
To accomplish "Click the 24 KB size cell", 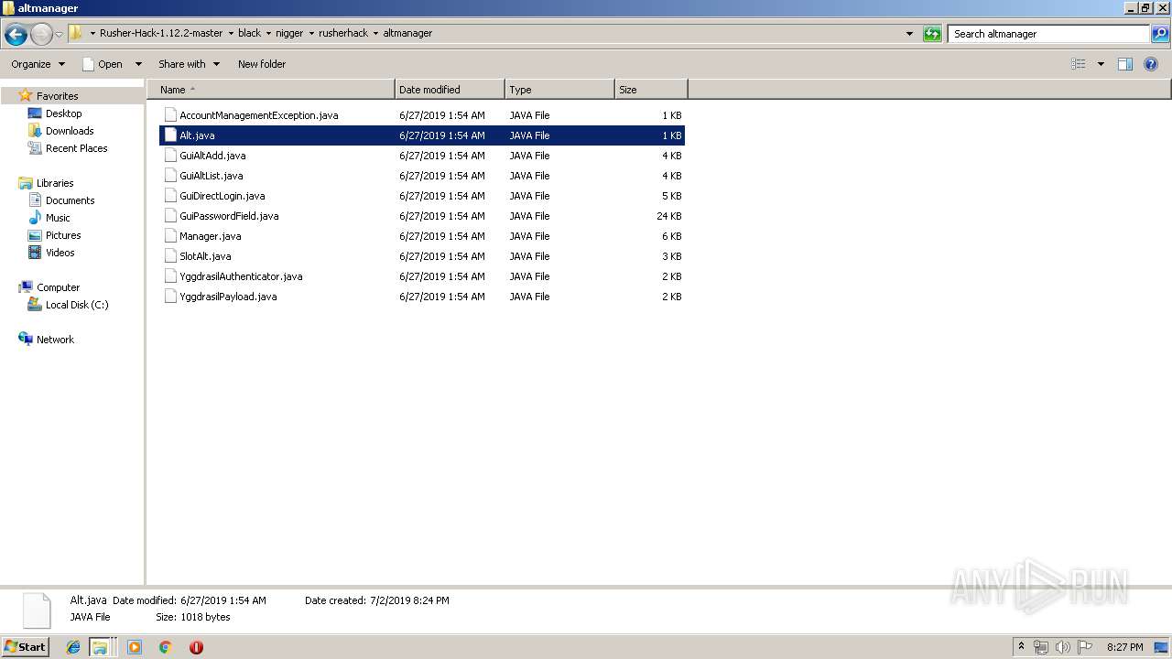I will point(669,216).
